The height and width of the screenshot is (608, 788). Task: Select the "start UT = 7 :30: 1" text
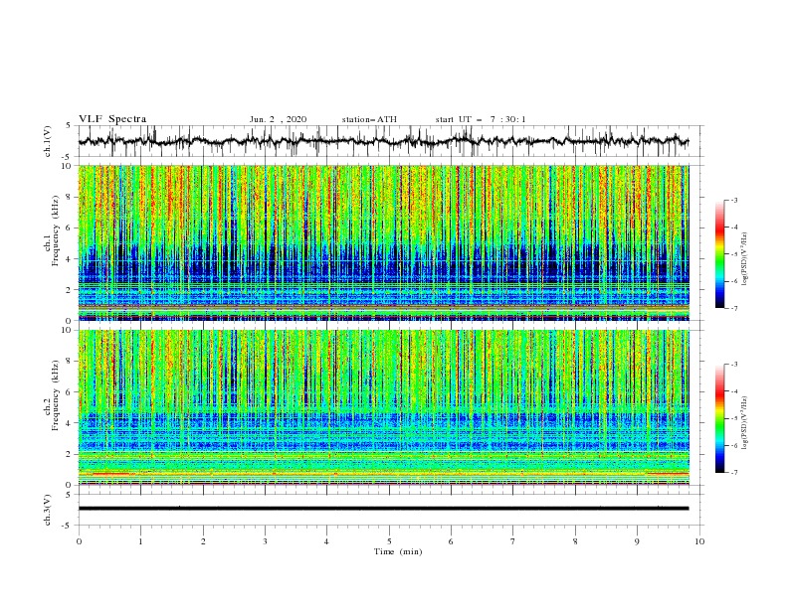pos(481,119)
